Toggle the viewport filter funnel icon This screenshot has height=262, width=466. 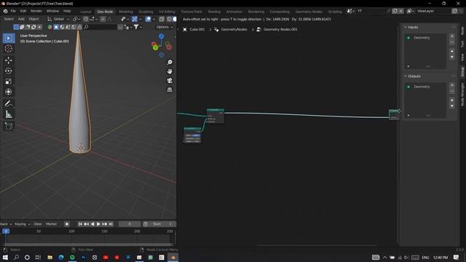(x=136, y=27)
